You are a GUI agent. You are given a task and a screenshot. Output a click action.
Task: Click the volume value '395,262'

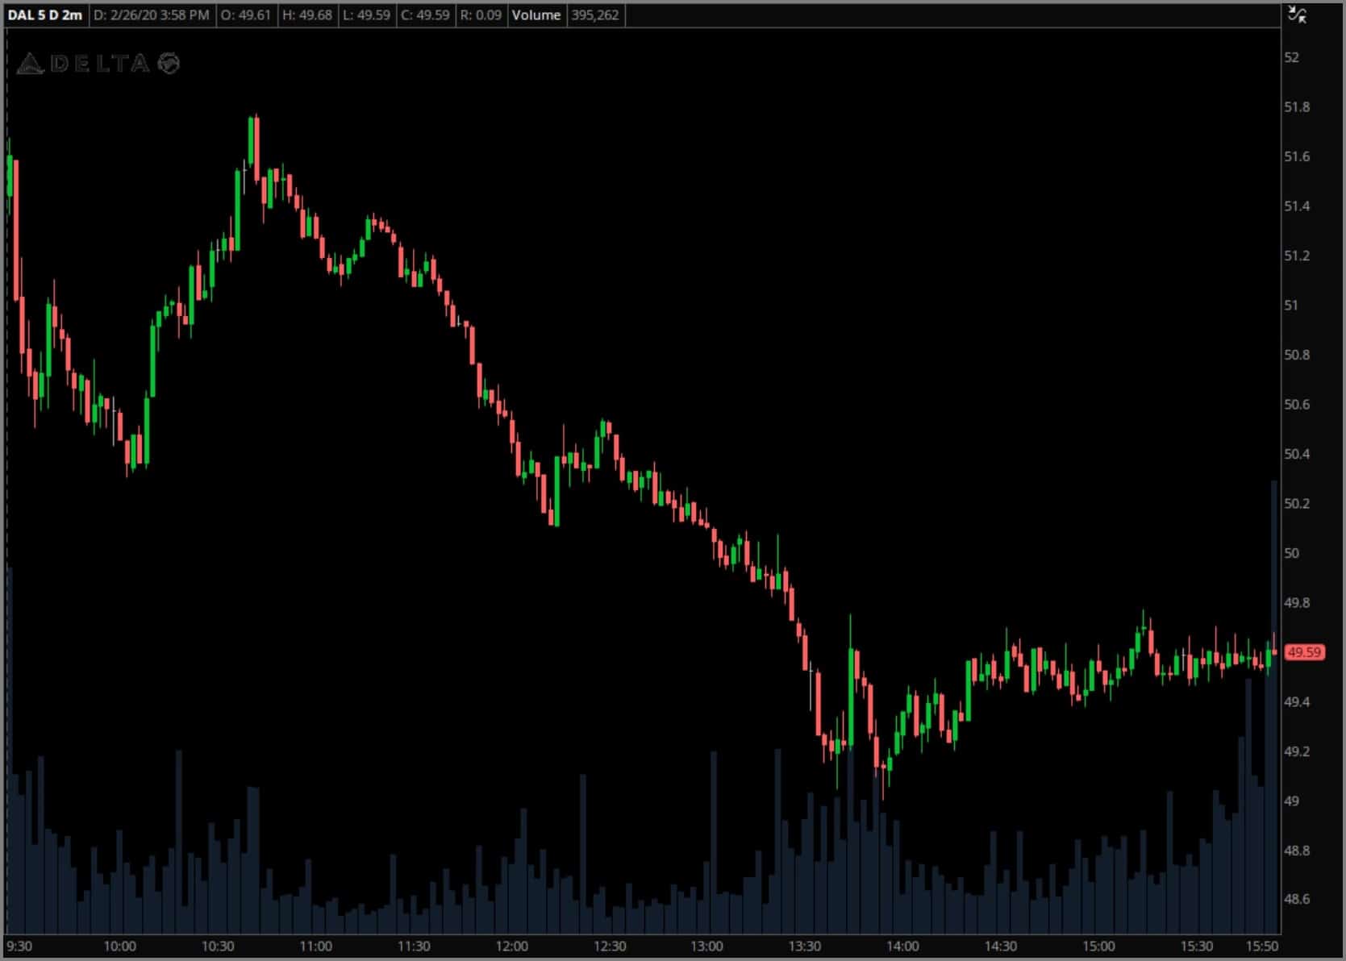click(x=595, y=15)
